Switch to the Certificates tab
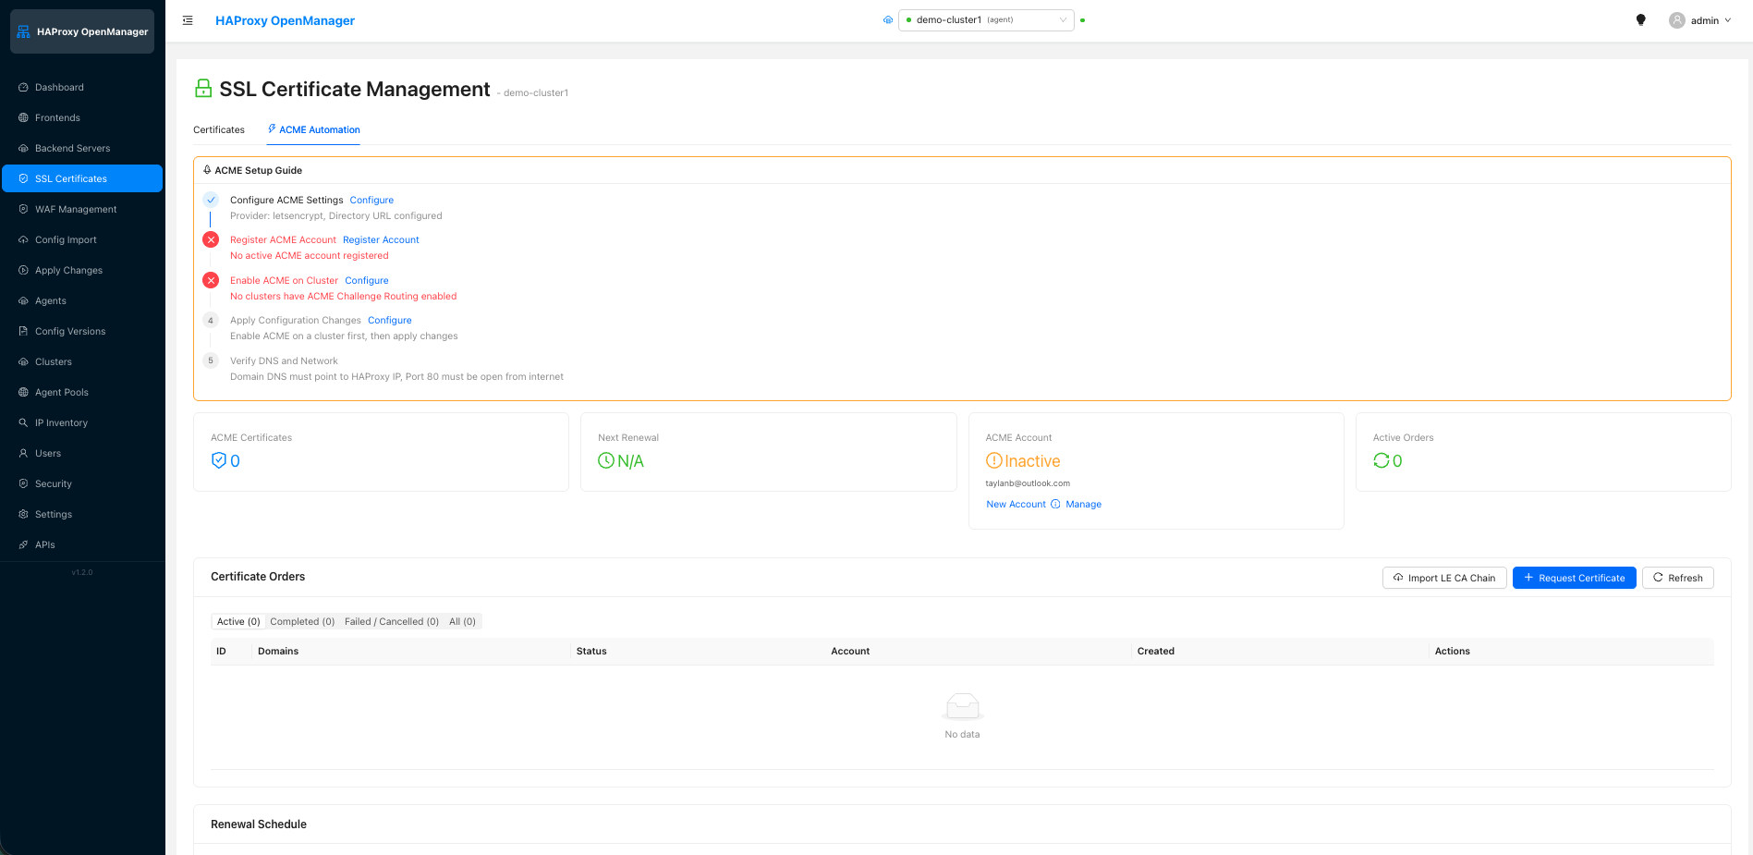Viewport: 1753px width, 855px height. tap(219, 129)
